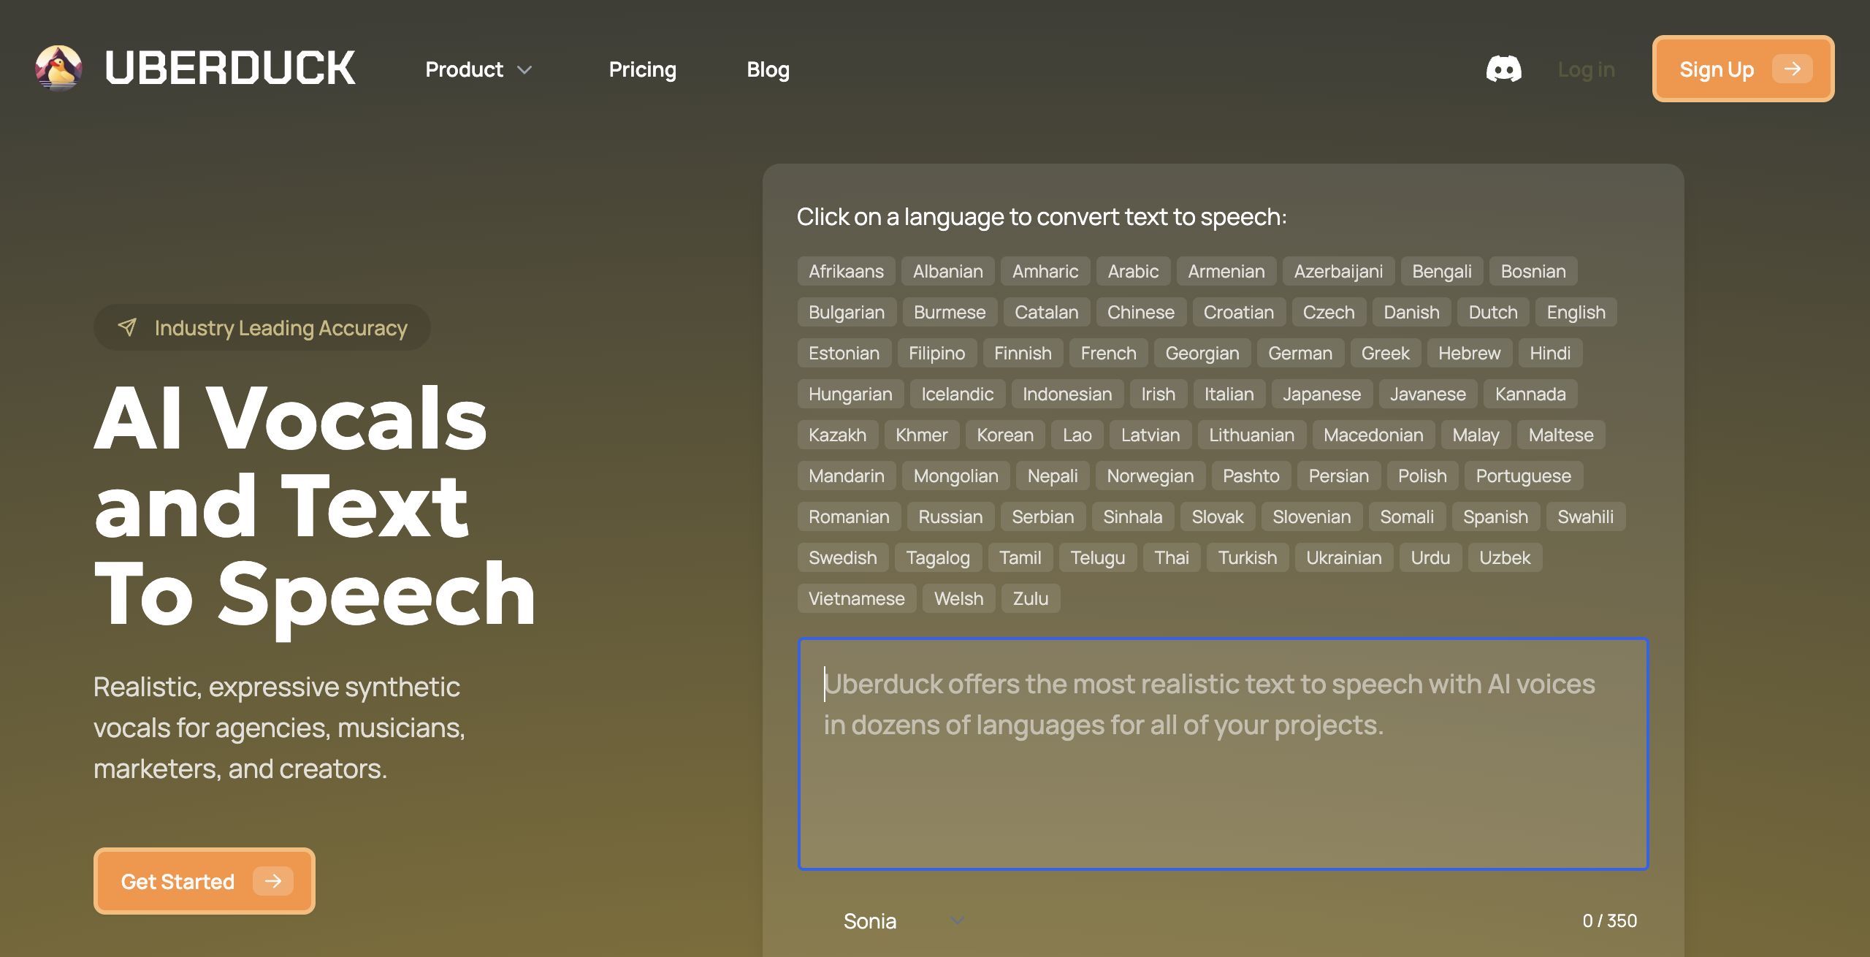The image size is (1870, 957).
Task: Choose Maltese language
Action: tap(1561, 435)
